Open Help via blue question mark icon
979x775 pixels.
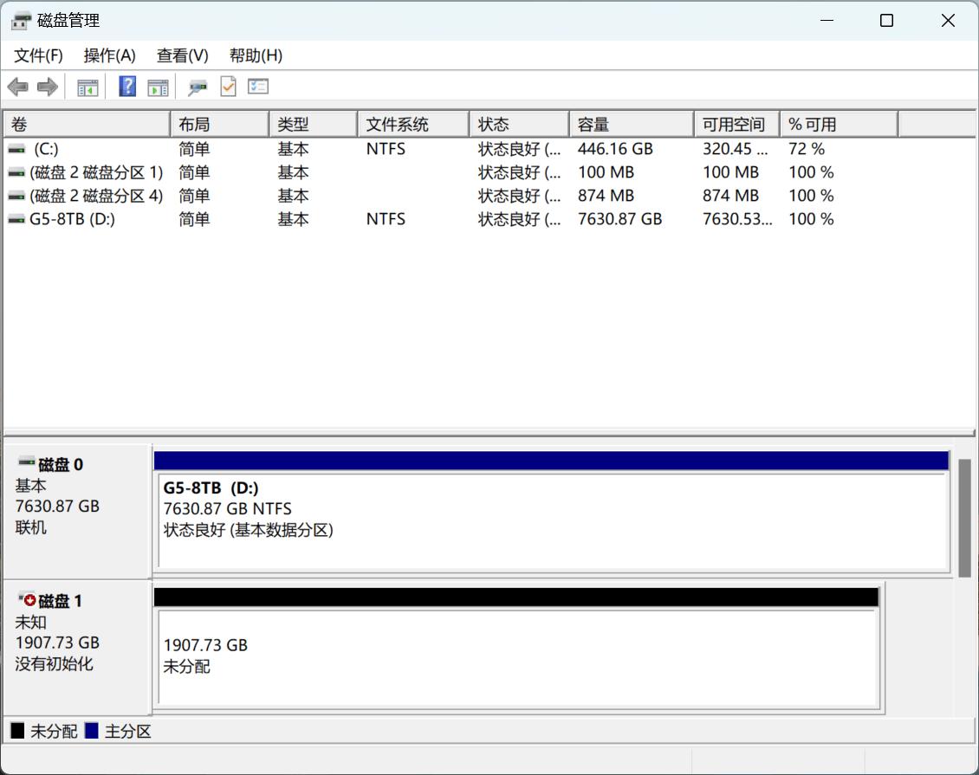(127, 87)
